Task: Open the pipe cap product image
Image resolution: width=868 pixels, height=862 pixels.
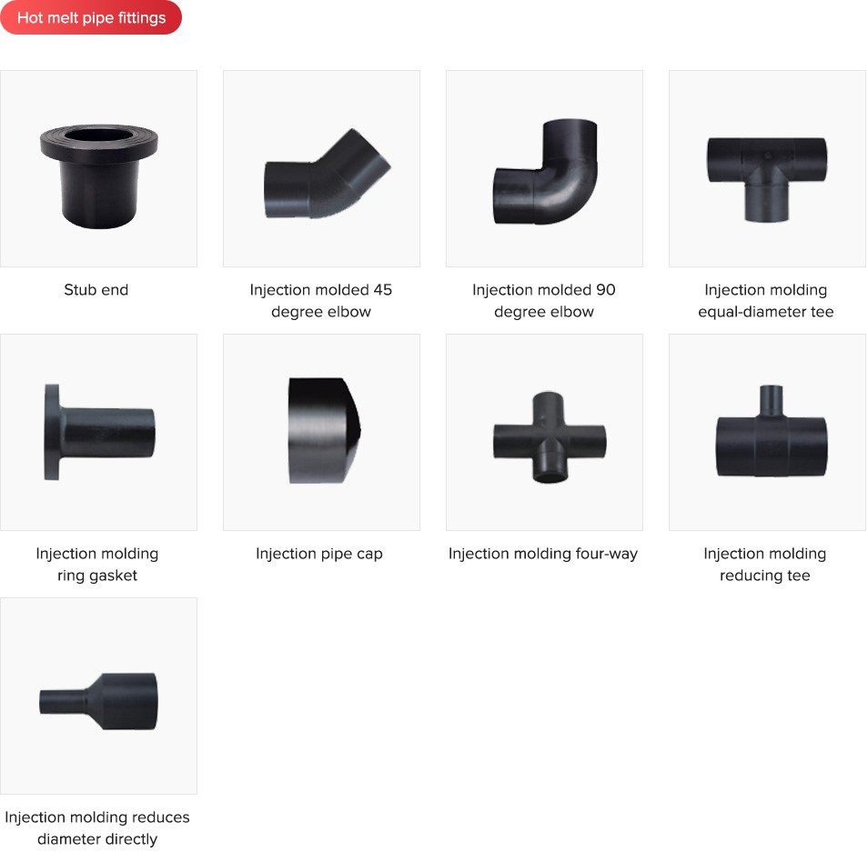Action: (x=321, y=432)
